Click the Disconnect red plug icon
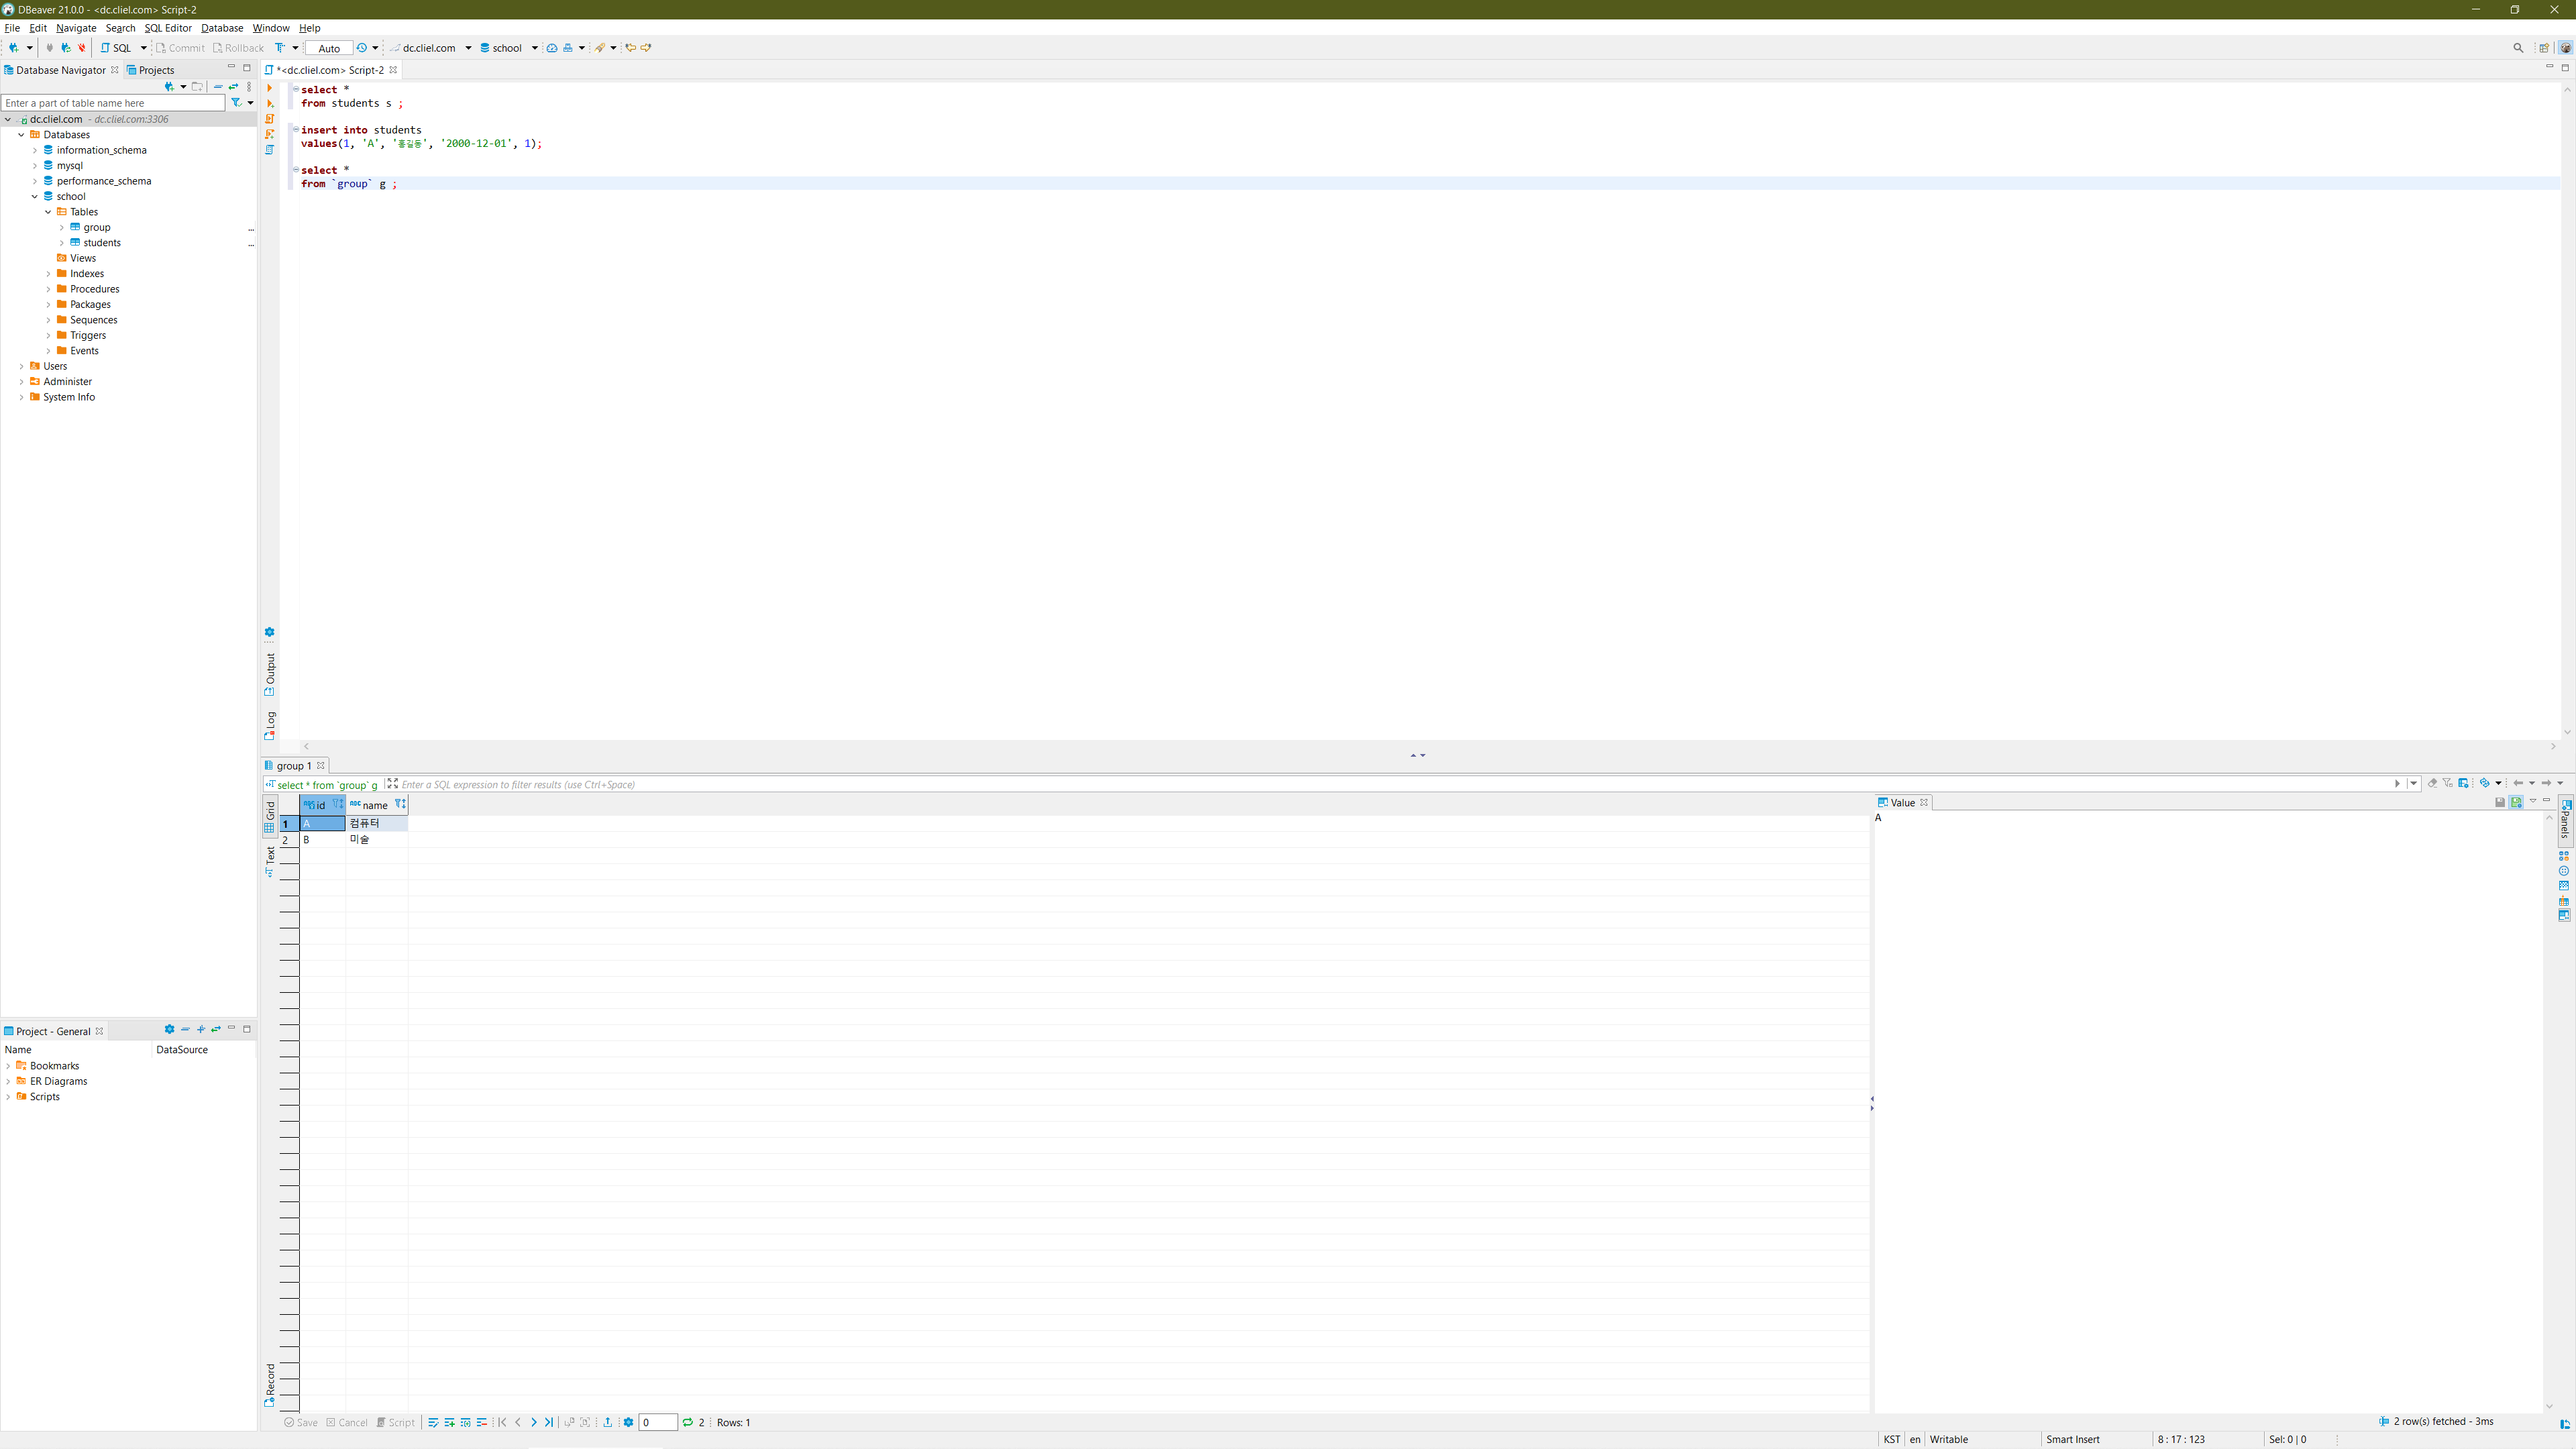 [x=82, y=47]
